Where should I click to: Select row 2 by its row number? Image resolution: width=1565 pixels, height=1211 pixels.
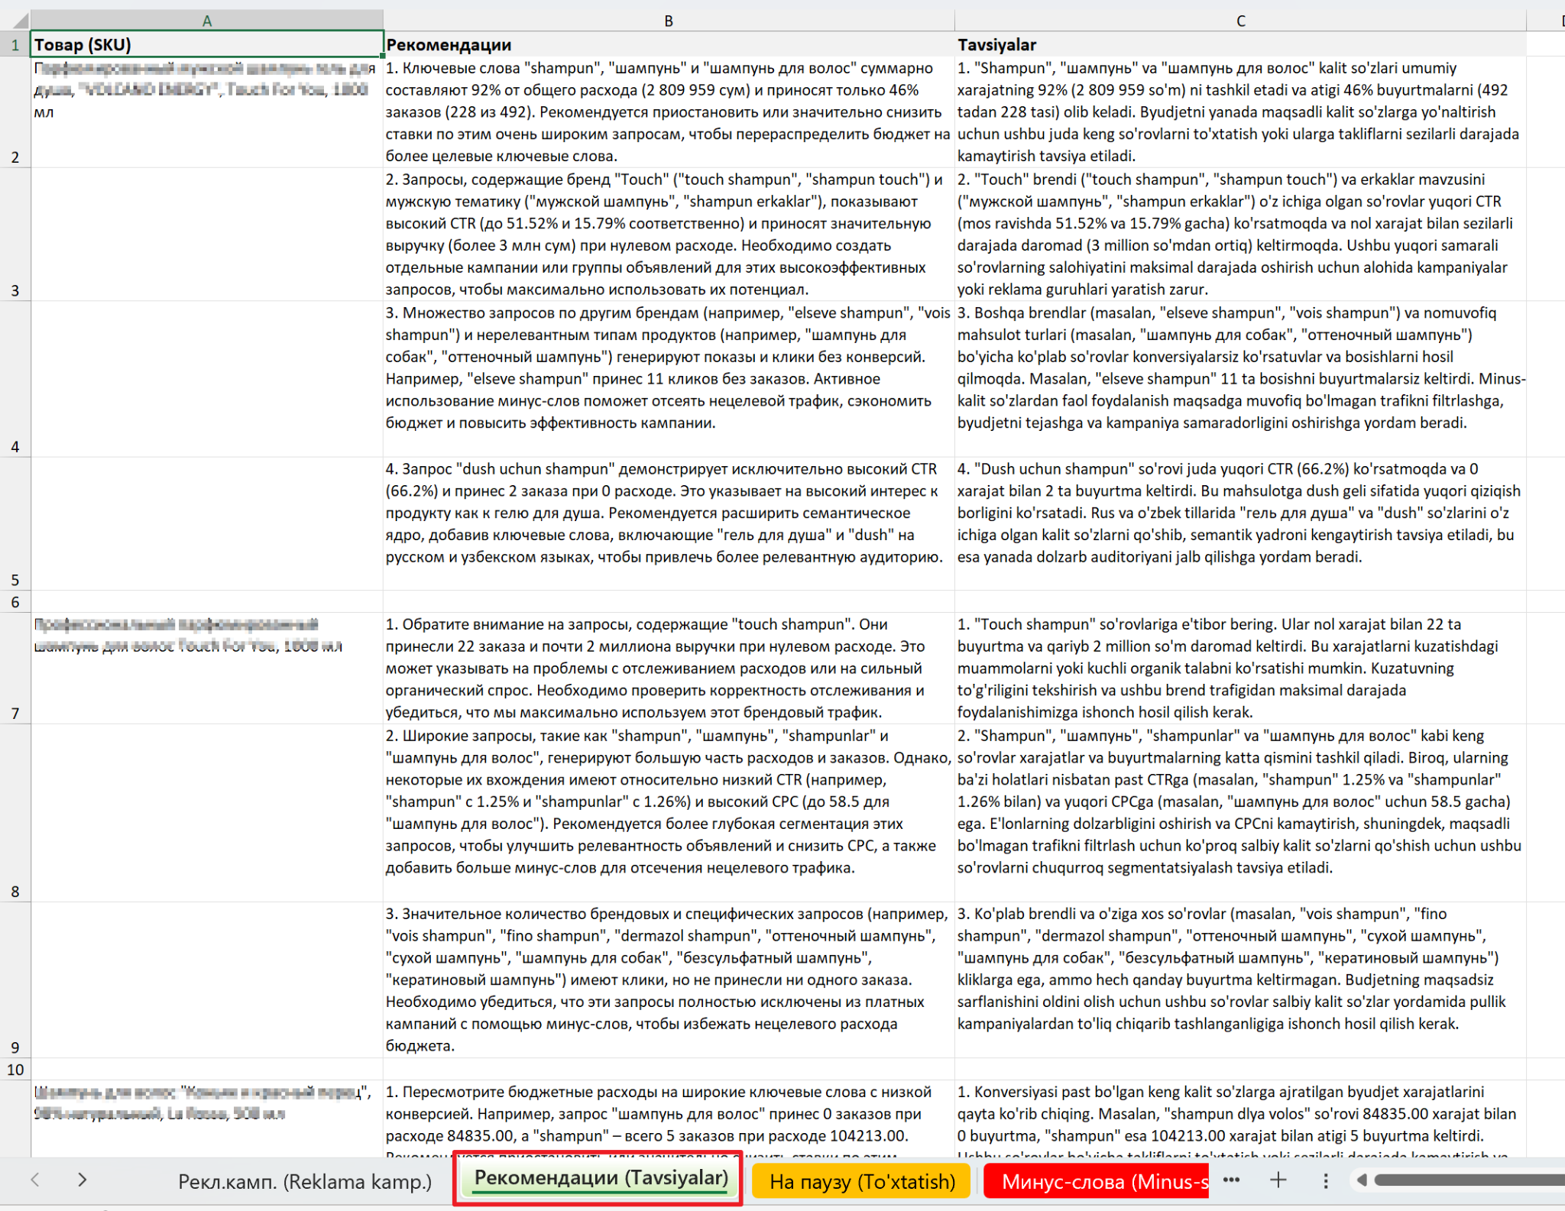pos(15,112)
